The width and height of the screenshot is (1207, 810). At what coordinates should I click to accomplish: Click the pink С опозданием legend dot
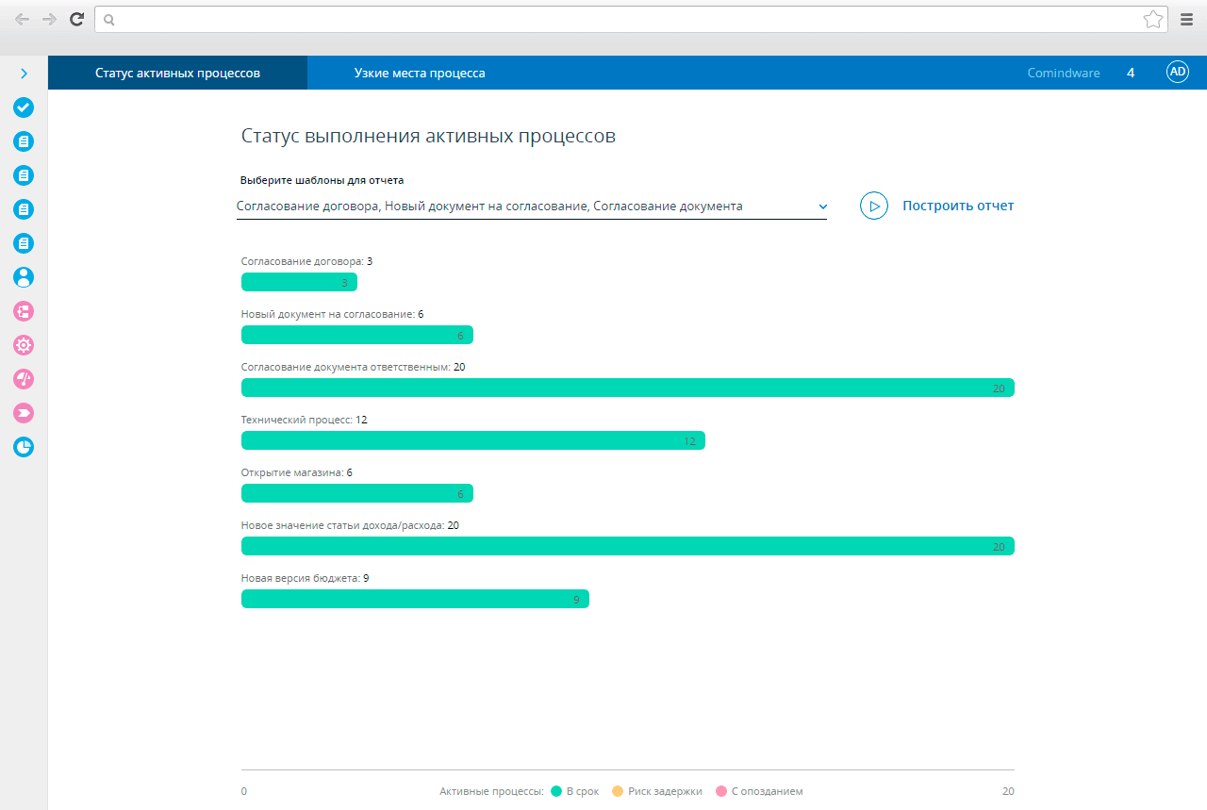(721, 791)
